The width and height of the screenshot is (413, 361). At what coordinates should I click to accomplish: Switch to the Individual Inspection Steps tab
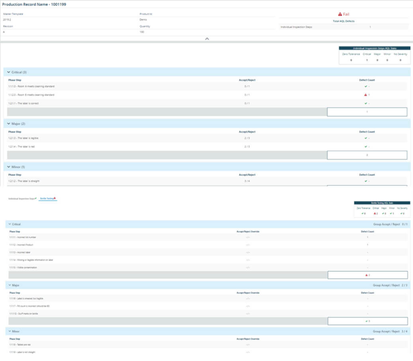click(22, 198)
